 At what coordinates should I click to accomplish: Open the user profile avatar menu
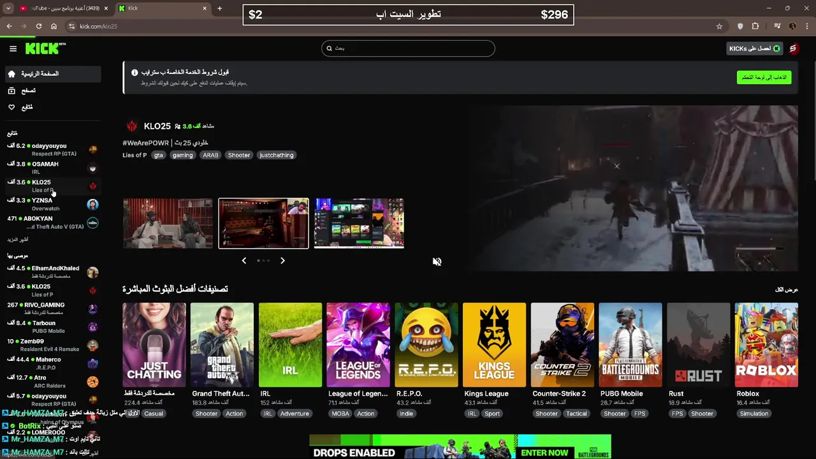click(794, 48)
